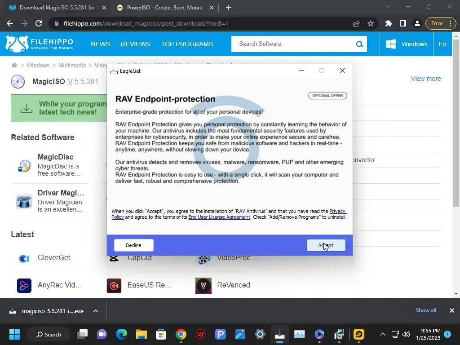Image resolution: width=460 pixels, height=345 pixels.
Task: Open Microsoft Store from taskbar
Action: pyautogui.click(x=161, y=334)
